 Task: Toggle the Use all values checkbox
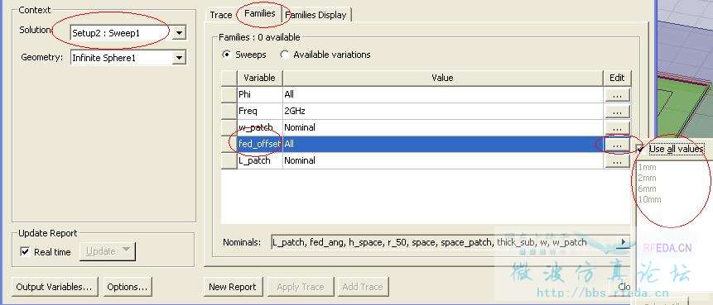tap(641, 149)
